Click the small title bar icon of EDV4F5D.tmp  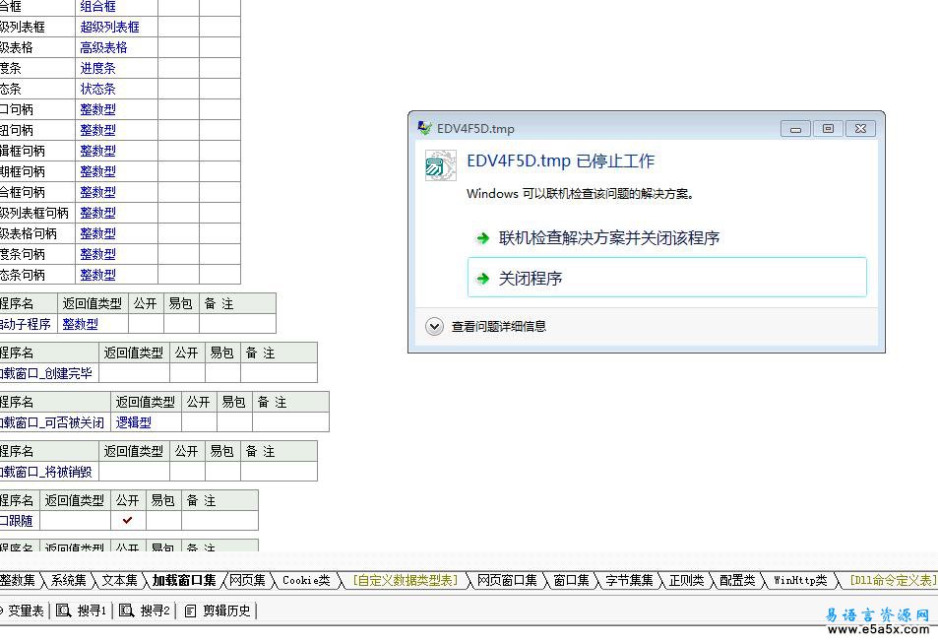pos(425,128)
